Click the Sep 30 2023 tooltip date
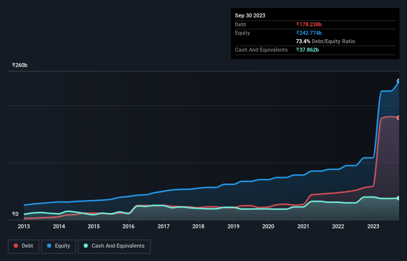The height and width of the screenshot is (261, 407). [x=250, y=15]
